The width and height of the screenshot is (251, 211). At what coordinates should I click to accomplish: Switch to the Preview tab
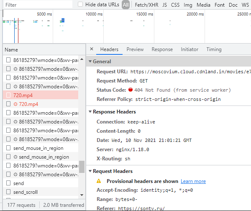point(135,49)
